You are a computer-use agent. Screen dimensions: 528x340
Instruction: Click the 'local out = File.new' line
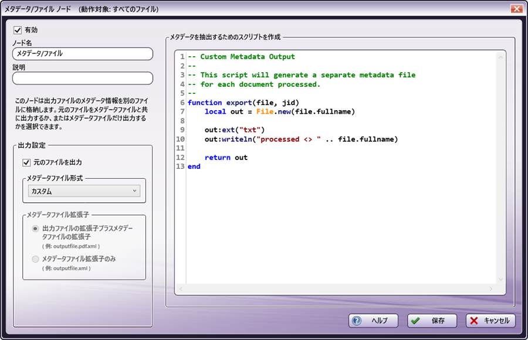pos(279,111)
